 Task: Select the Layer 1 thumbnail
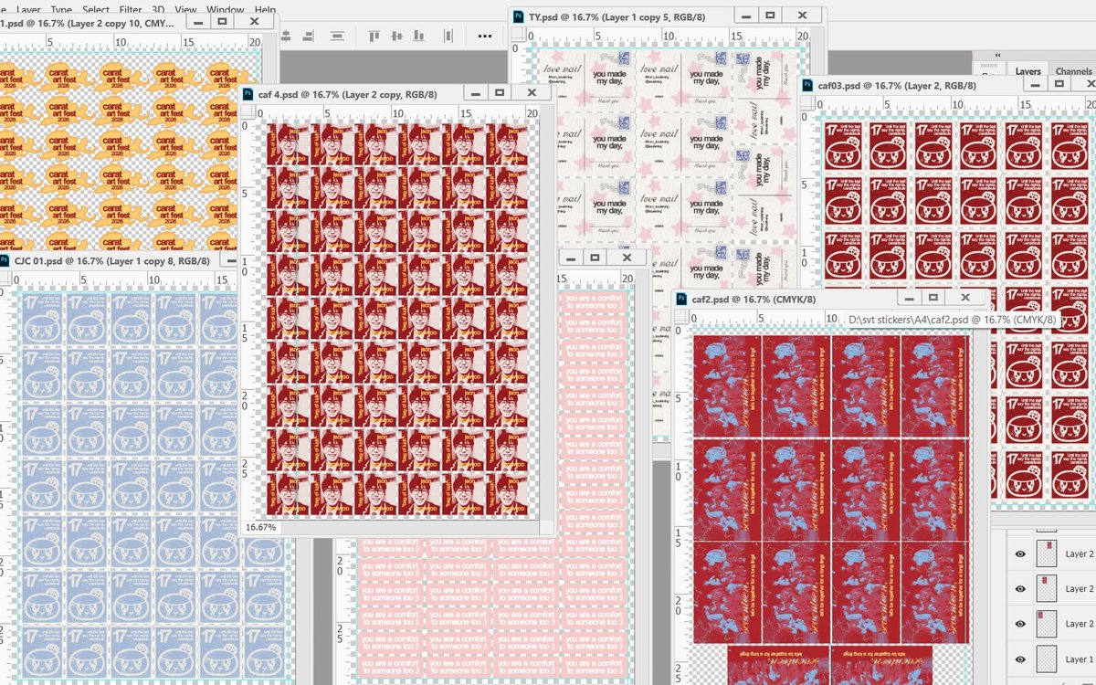tap(1048, 658)
